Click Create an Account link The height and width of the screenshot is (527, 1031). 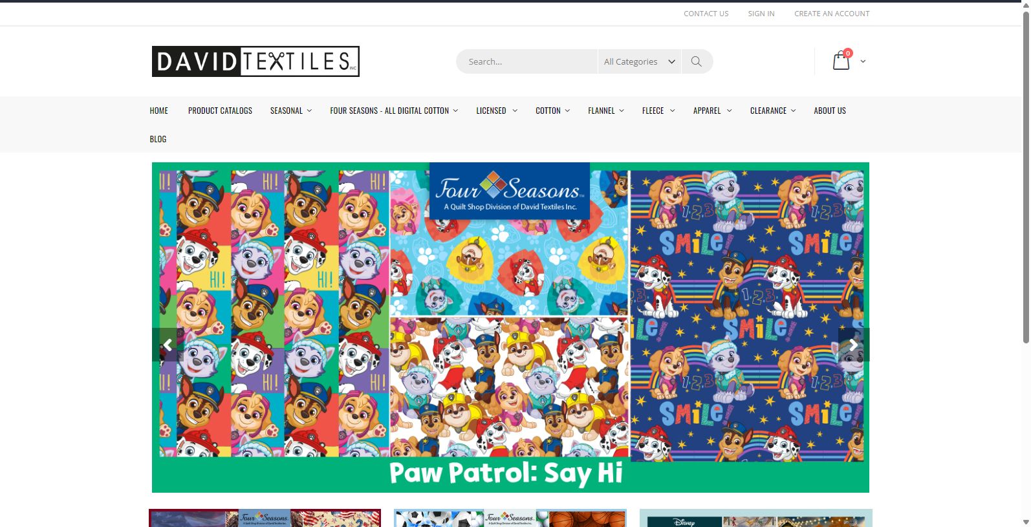(832, 14)
